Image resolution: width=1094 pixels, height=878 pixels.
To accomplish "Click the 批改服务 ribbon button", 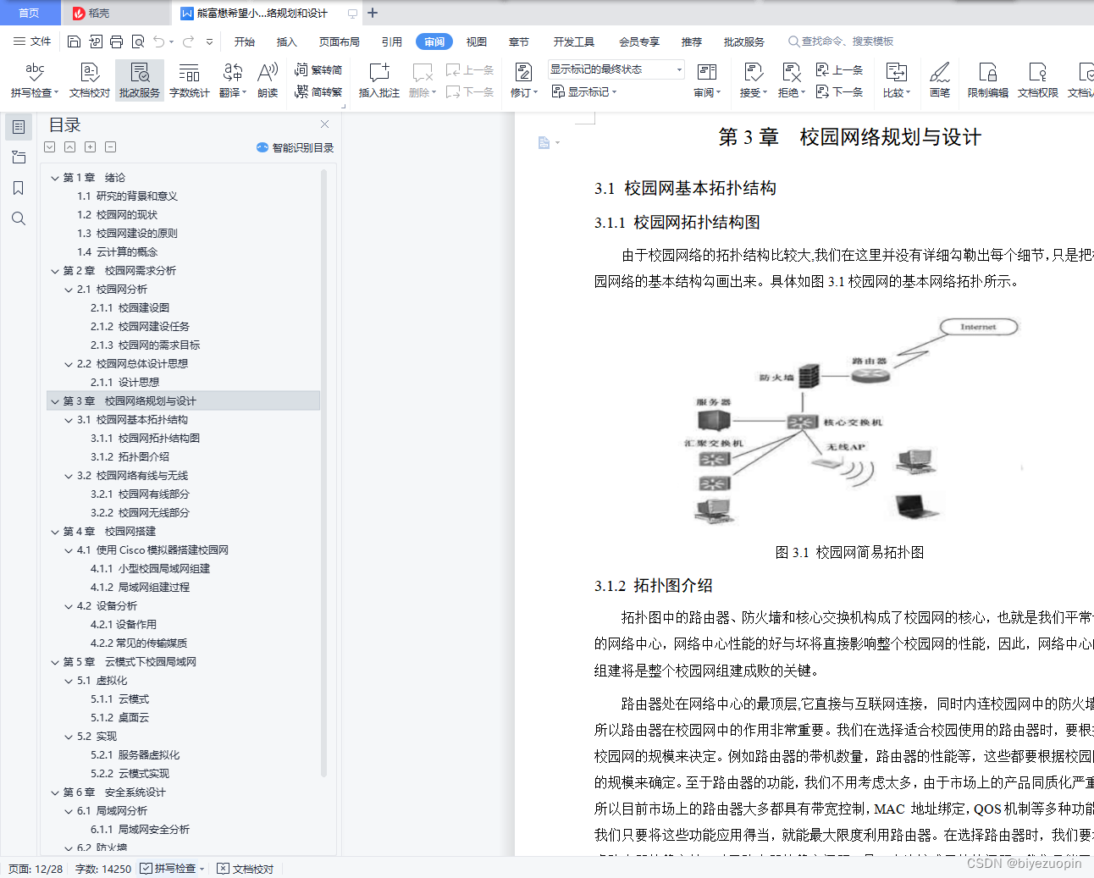I will point(140,80).
